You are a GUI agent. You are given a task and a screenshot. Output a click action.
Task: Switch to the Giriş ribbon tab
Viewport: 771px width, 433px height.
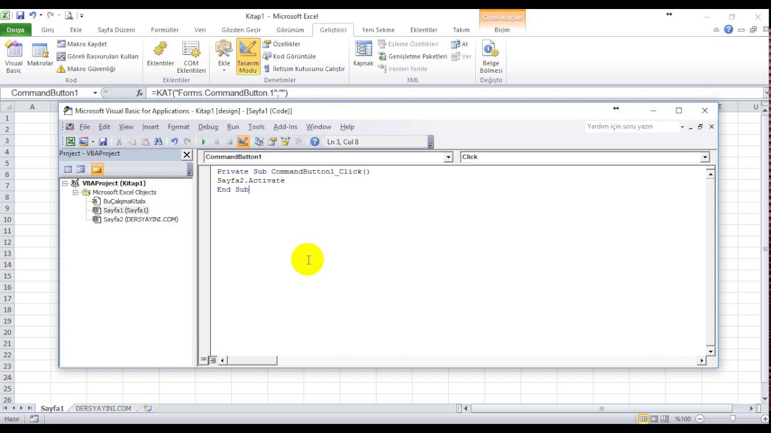tap(48, 30)
